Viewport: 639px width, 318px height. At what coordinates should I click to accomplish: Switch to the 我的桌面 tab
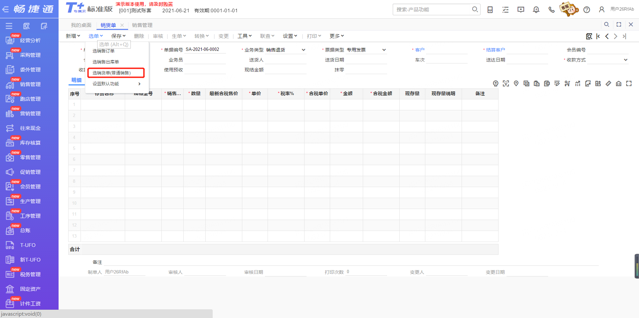pos(81,25)
